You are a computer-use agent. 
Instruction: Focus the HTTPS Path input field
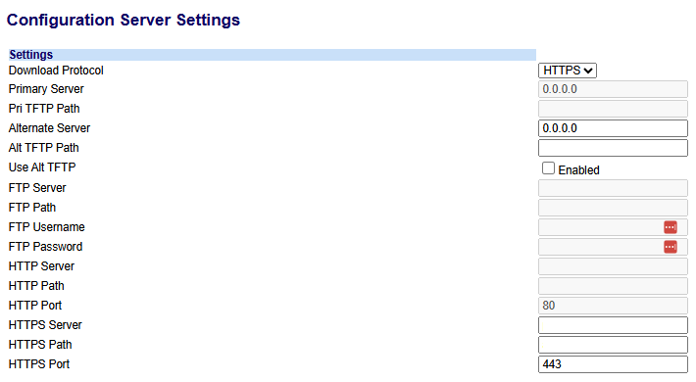[613, 345]
